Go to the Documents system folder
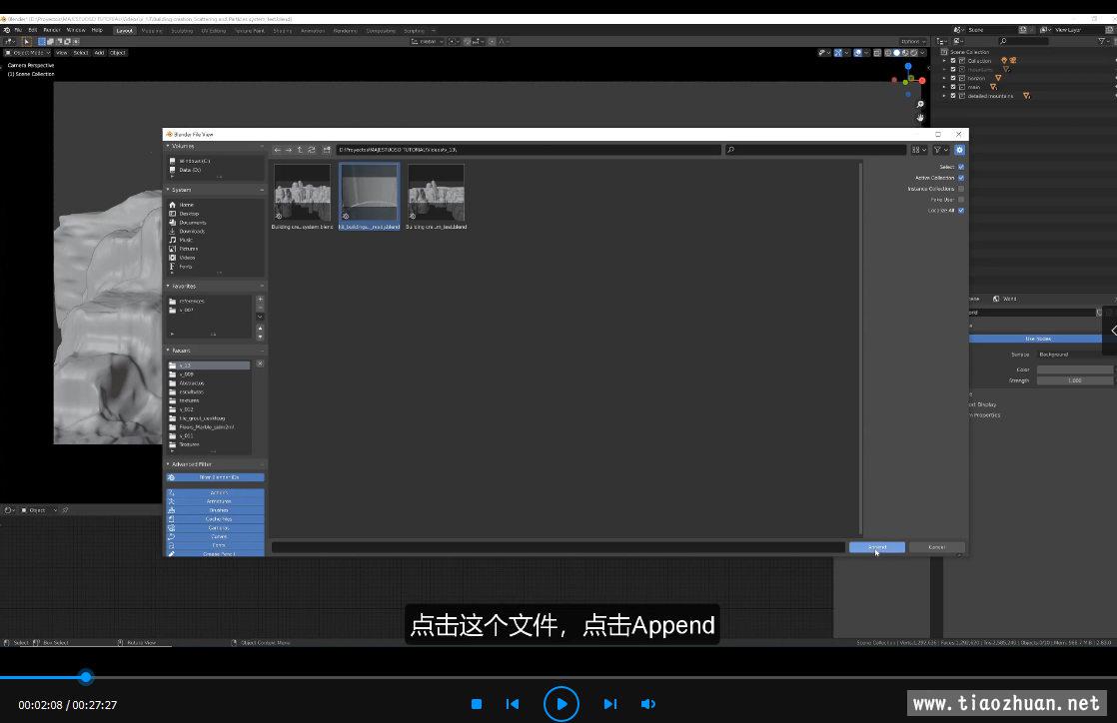Screen dimensions: 1117x723 (192, 223)
